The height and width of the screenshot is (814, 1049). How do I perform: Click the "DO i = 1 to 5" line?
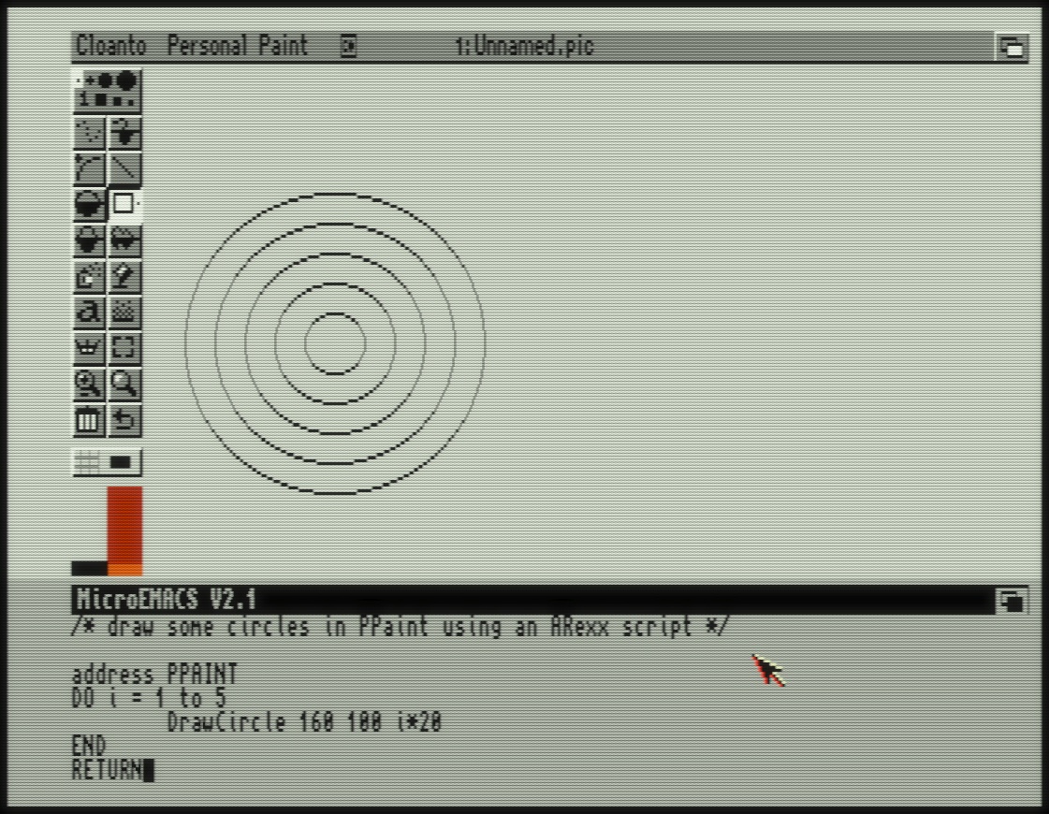point(149,698)
